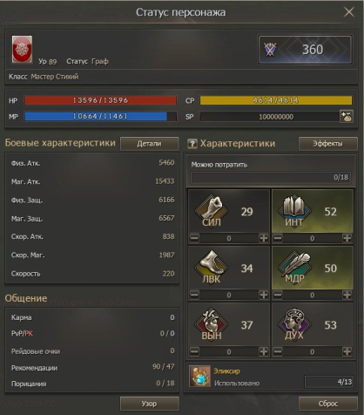Click the СИЛ strength fist icon
This screenshot has height=415, width=364.
click(212, 211)
